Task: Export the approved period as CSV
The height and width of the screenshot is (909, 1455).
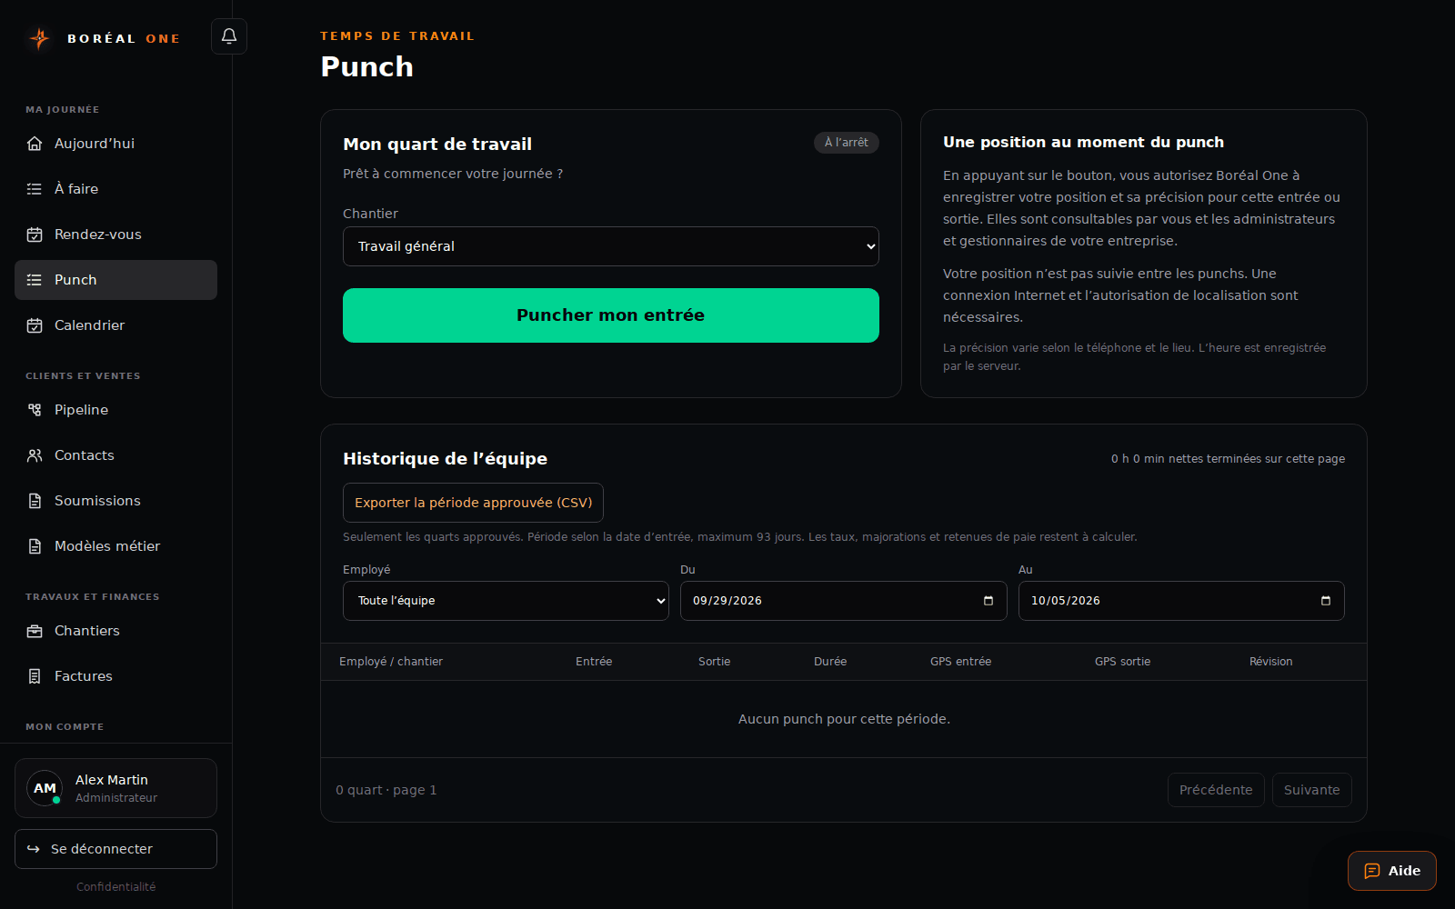Action: click(x=473, y=503)
